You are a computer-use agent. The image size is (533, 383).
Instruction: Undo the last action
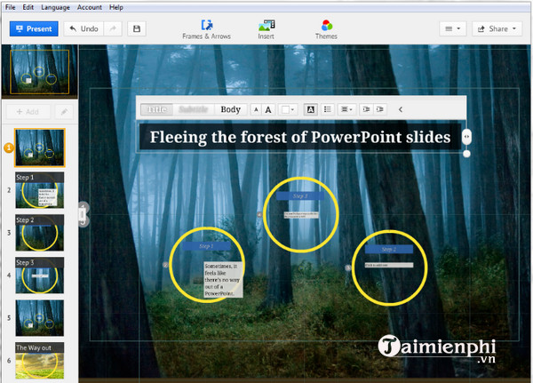point(84,29)
